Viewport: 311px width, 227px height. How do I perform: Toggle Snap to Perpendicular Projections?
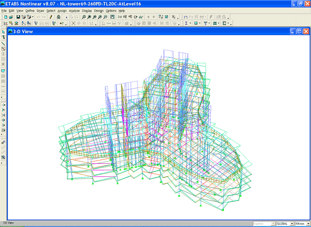[x=3, y=120]
